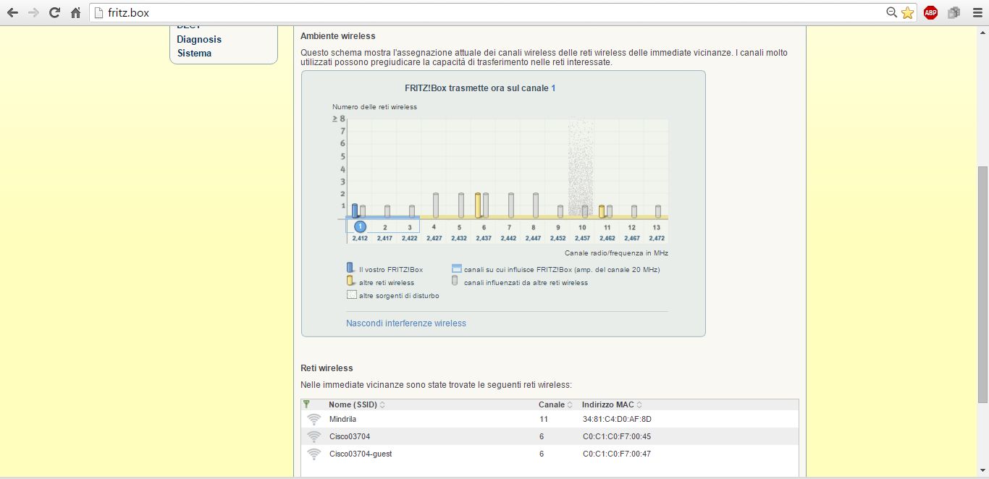Image resolution: width=989 pixels, height=479 pixels.
Task: Open the Adblock Plus extension icon
Action: [x=930, y=12]
